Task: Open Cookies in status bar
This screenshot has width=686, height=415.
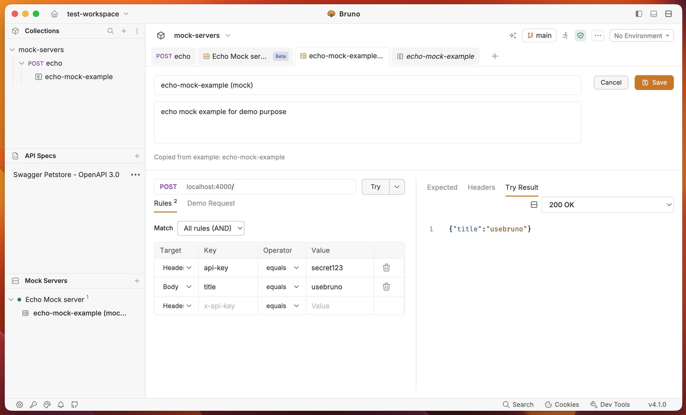Action: pos(562,404)
